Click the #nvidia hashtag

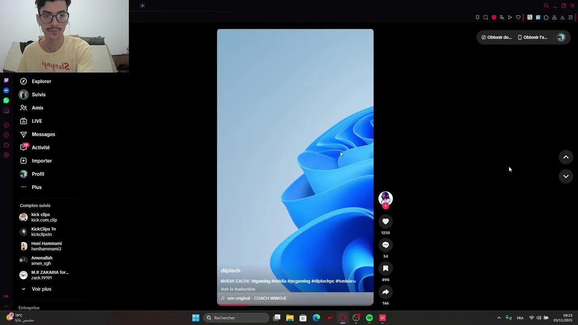tap(279, 281)
